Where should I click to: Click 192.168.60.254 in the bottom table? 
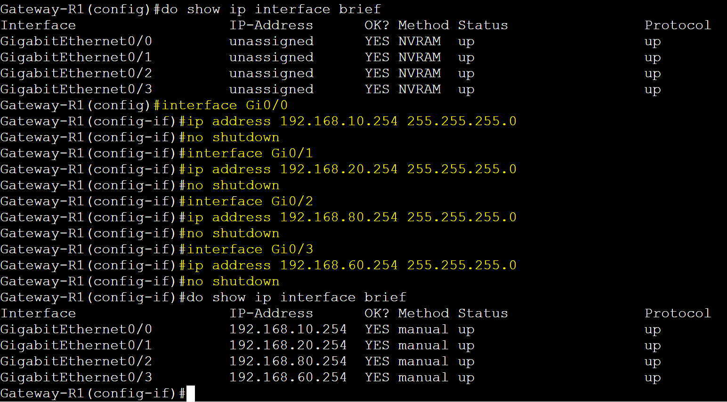coord(288,377)
